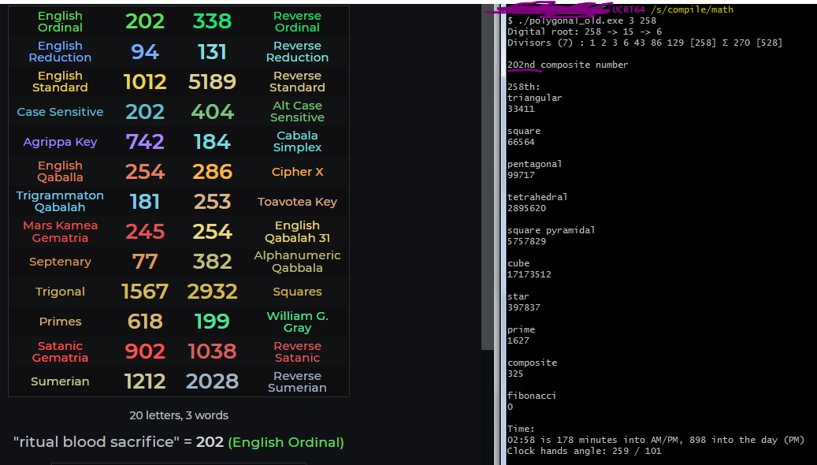This screenshot has width=817, height=465.
Task: Select the Squares value 2932
Action: (x=212, y=292)
